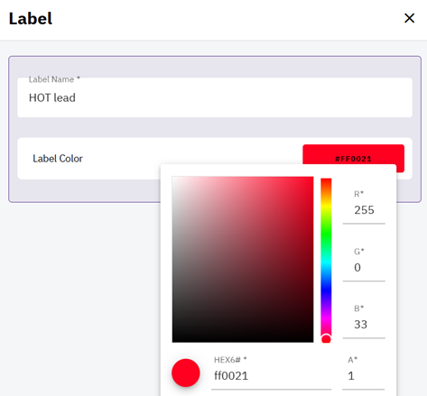Click the Label Color text
Image resolution: width=427 pixels, height=396 pixels.
58,159
